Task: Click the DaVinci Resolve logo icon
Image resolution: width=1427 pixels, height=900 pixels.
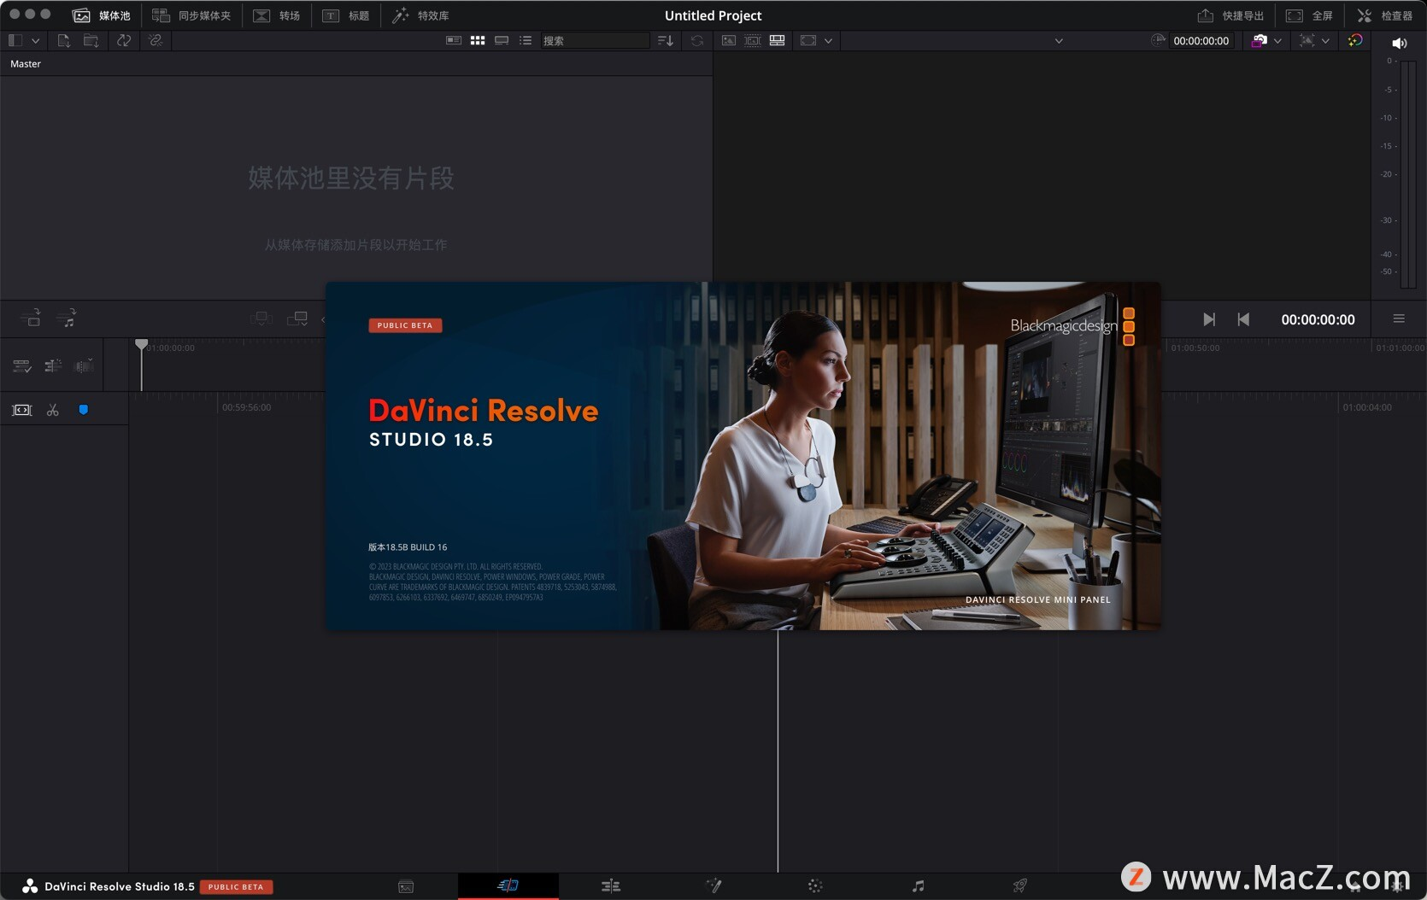Action: point(30,886)
